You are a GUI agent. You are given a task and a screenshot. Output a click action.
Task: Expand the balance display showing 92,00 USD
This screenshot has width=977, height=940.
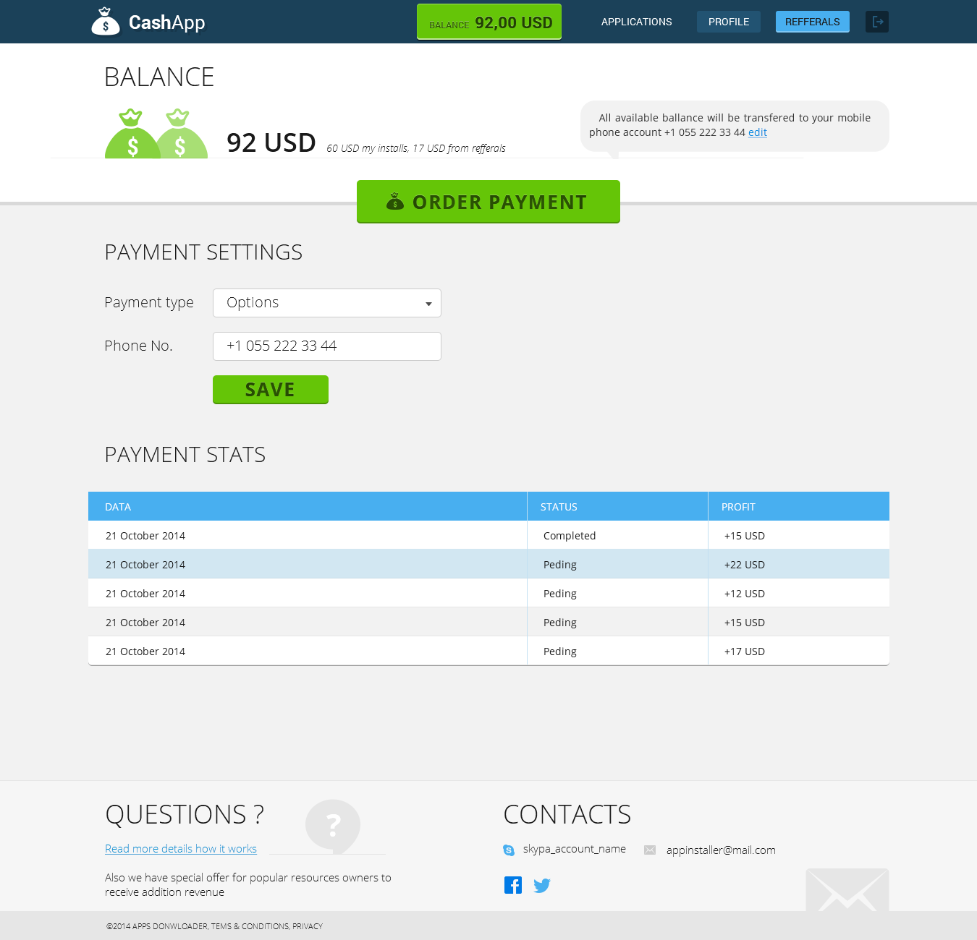click(x=488, y=22)
